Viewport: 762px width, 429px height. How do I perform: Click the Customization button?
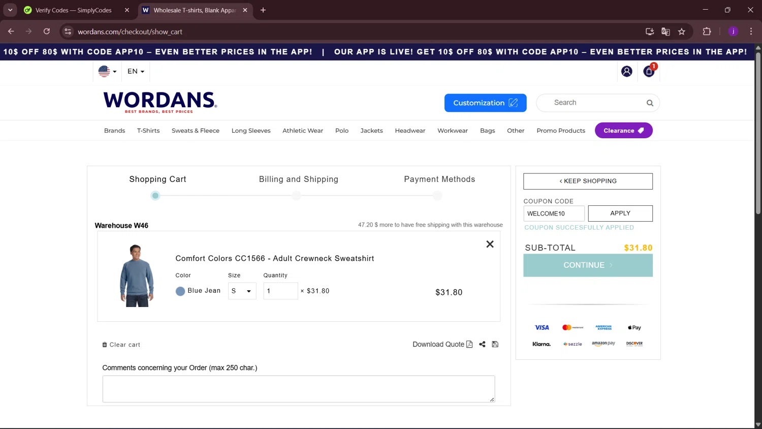tap(485, 103)
